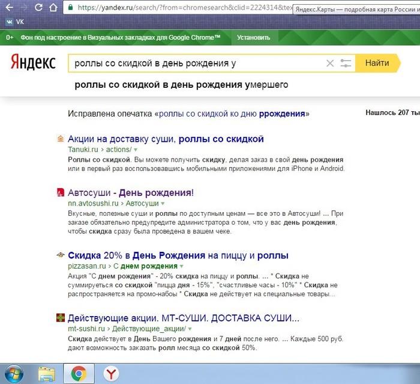The image size is (420, 384).
Task: Expand dropdown arrow after Автосуши breadcrumb
Action: (x=163, y=204)
